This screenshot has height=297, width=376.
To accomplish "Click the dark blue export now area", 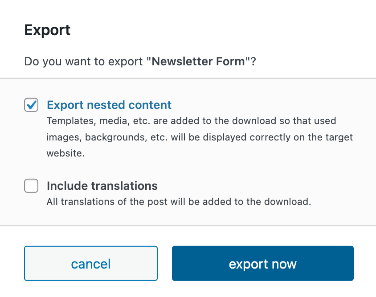I will point(262,263).
